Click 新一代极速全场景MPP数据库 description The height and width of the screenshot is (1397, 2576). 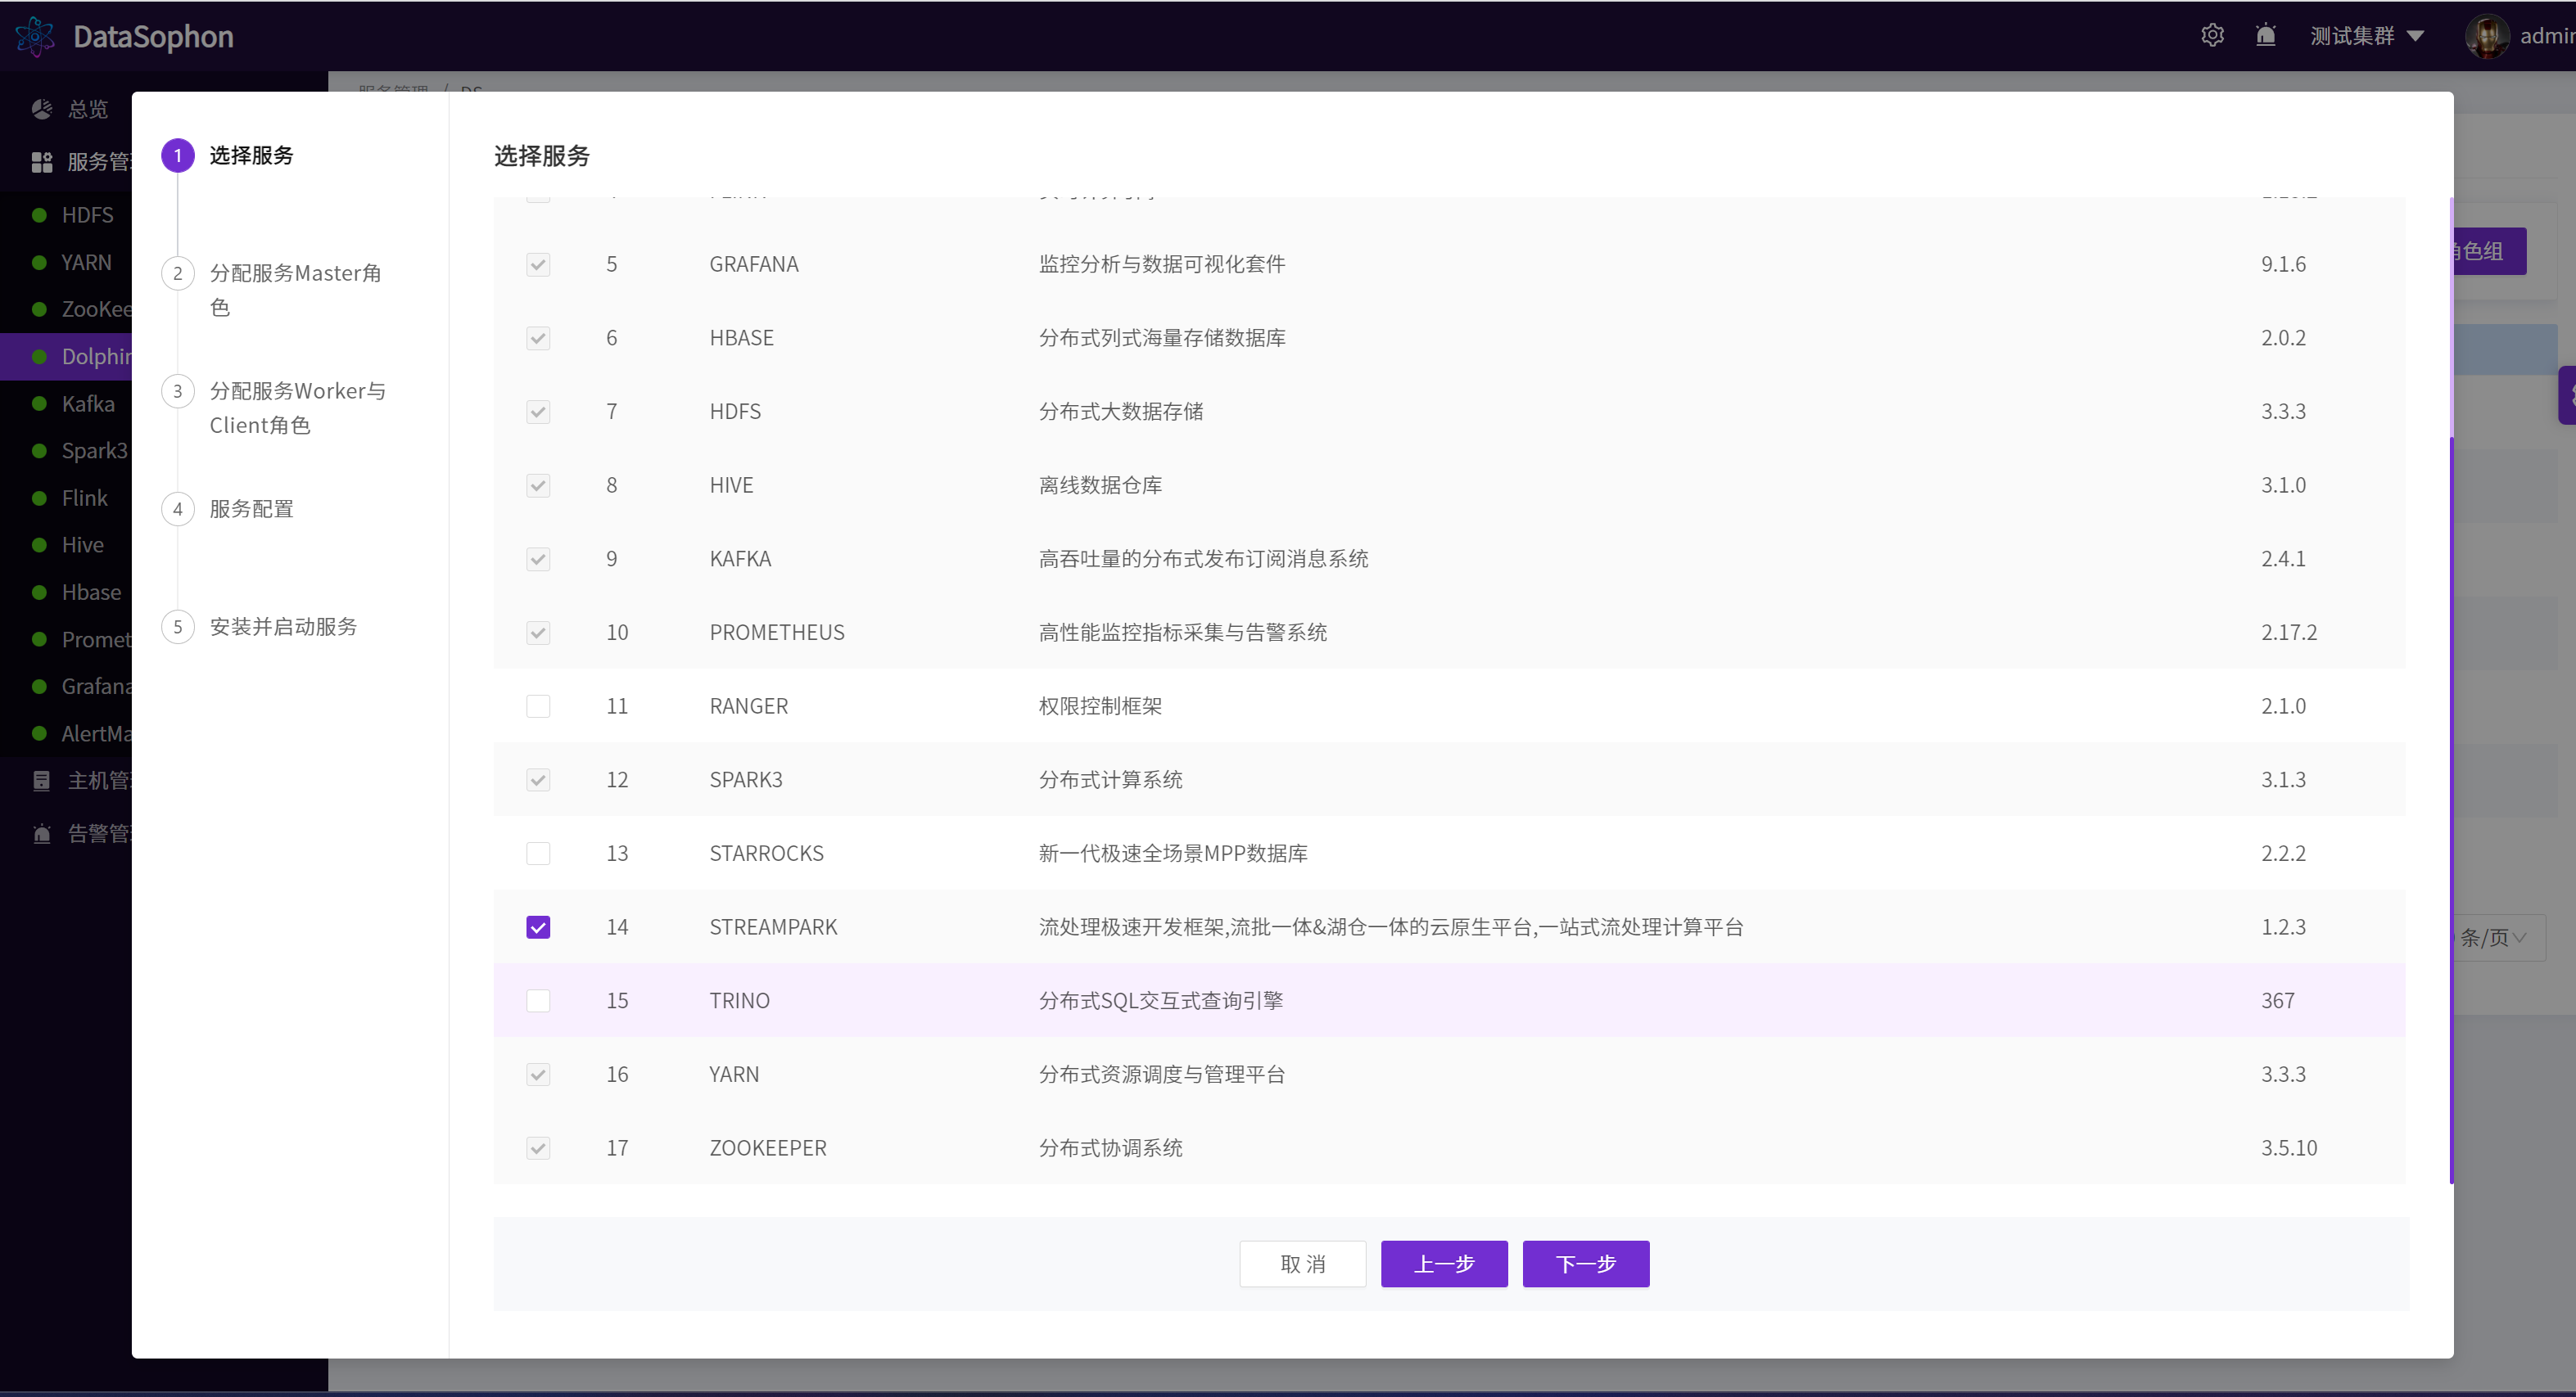[1173, 853]
